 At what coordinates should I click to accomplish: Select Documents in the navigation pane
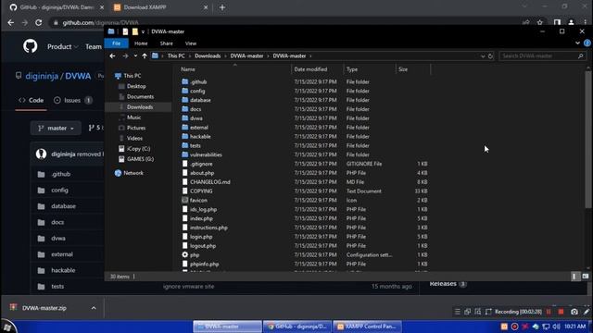tap(140, 96)
